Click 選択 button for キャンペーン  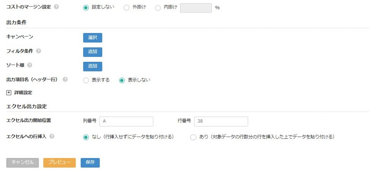(x=93, y=38)
